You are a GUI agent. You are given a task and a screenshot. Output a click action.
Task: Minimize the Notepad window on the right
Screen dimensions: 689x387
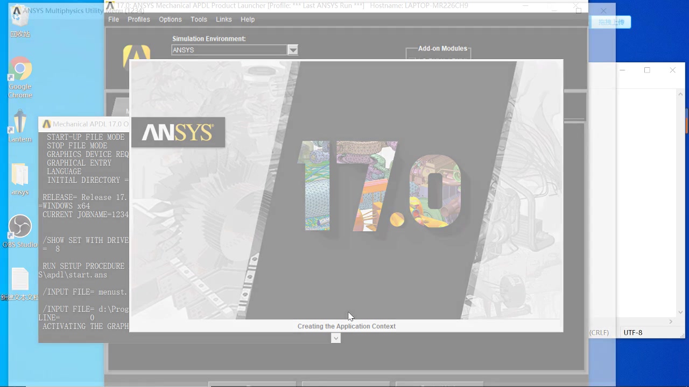[x=623, y=70]
